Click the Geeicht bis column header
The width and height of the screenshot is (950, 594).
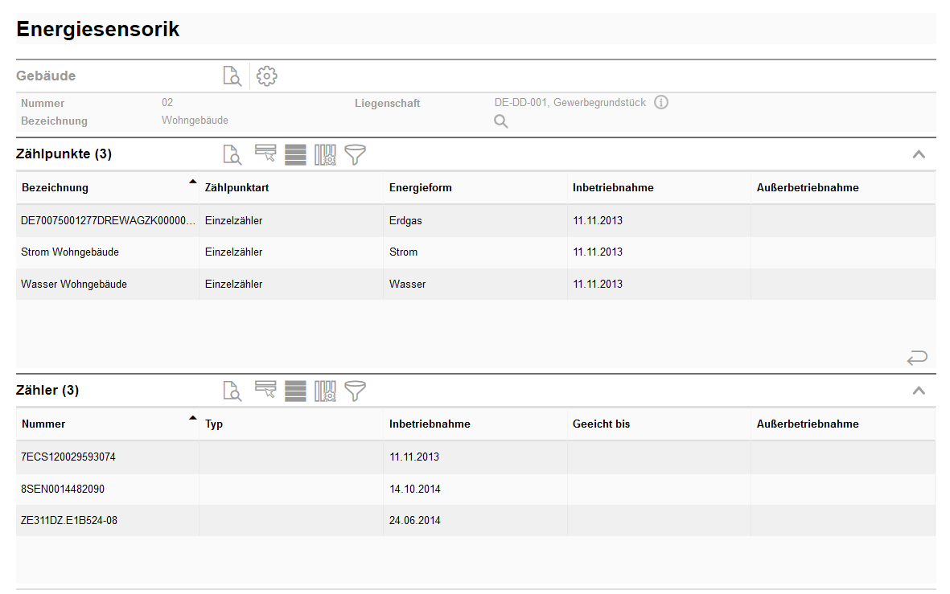click(x=601, y=424)
